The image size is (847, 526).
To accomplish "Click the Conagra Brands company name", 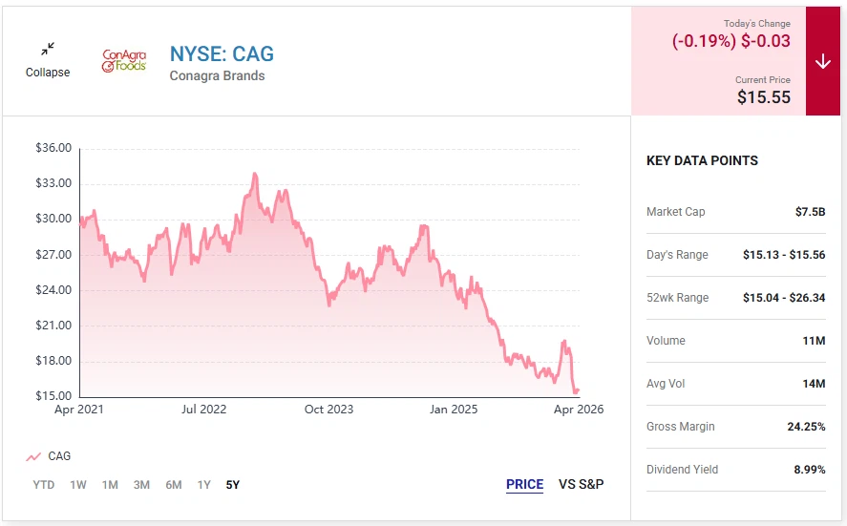I will point(217,76).
